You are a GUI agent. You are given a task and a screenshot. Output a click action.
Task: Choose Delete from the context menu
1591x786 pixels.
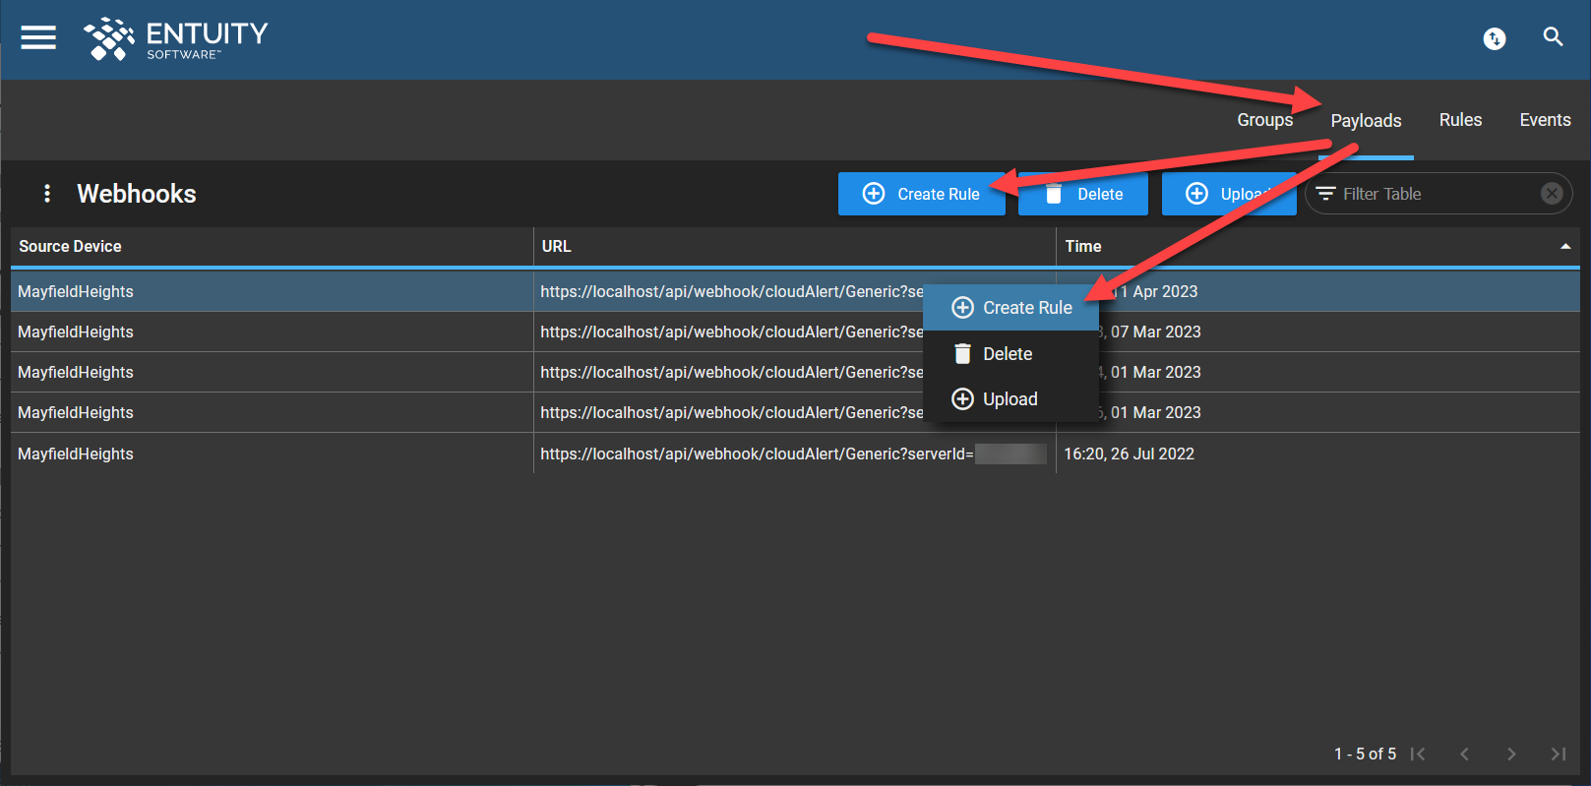click(1008, 354)
